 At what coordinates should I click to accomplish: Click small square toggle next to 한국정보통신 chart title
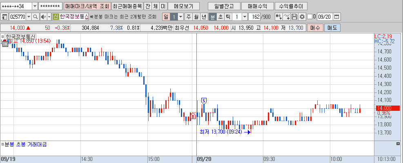(x=2, y=36)
